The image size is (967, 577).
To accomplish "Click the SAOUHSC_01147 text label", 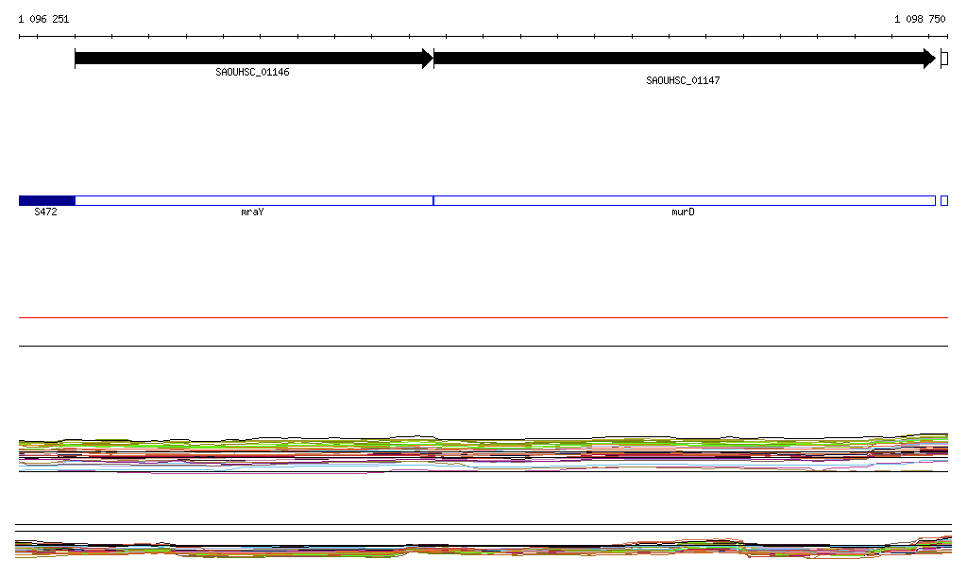I will point(683,80).
